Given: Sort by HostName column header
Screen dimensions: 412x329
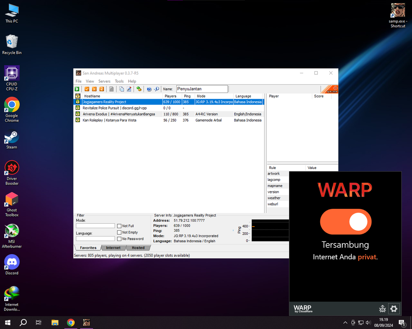Looking at the screenshot, I should (122, 96).
